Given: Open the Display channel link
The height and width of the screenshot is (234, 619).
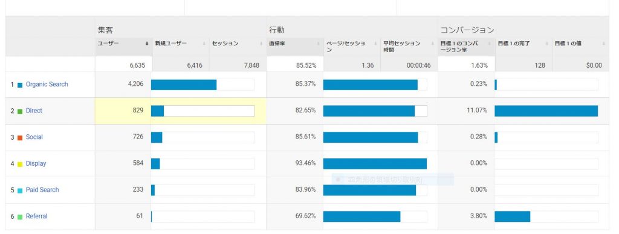Looking at the screenshot, I should (36, 164).
